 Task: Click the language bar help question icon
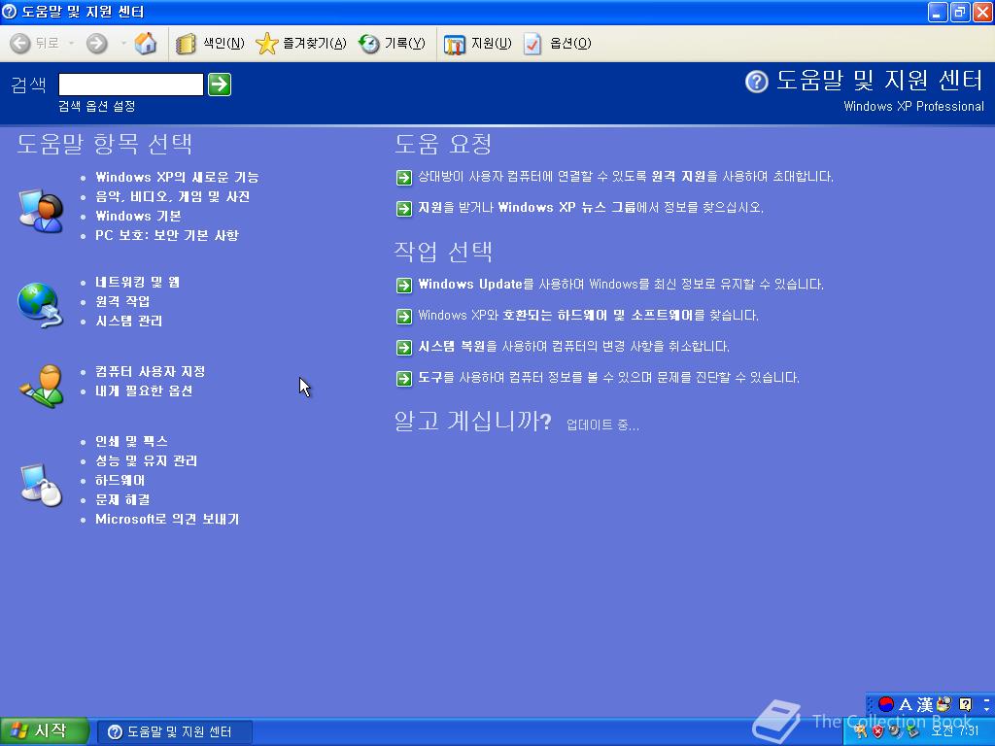pos(965,704)
